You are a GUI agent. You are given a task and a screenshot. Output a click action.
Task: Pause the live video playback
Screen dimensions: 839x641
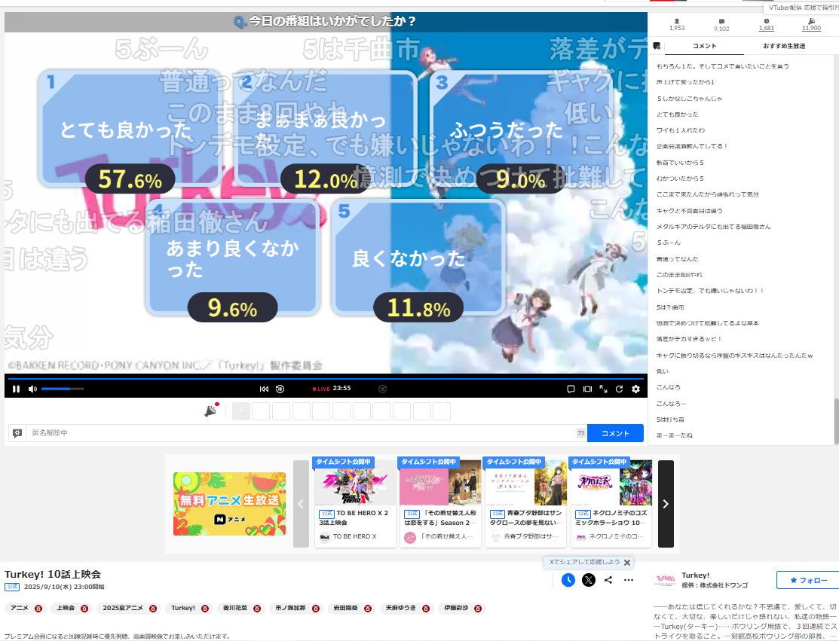pos(16,389)
